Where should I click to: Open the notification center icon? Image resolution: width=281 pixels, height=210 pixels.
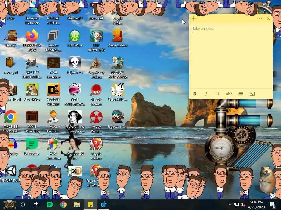(x=272, y=205)
